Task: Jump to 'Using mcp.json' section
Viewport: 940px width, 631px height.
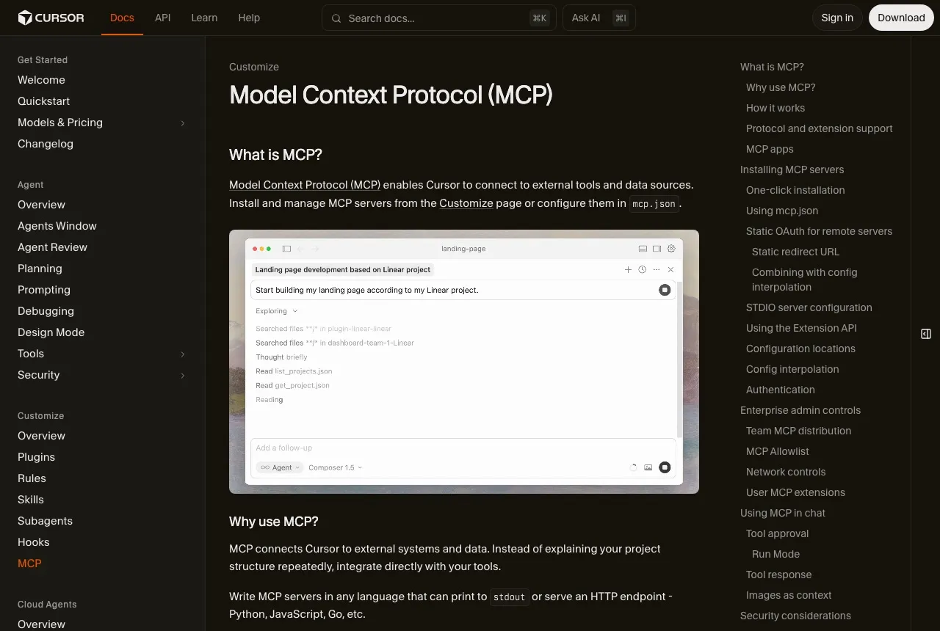Action: 782,211
